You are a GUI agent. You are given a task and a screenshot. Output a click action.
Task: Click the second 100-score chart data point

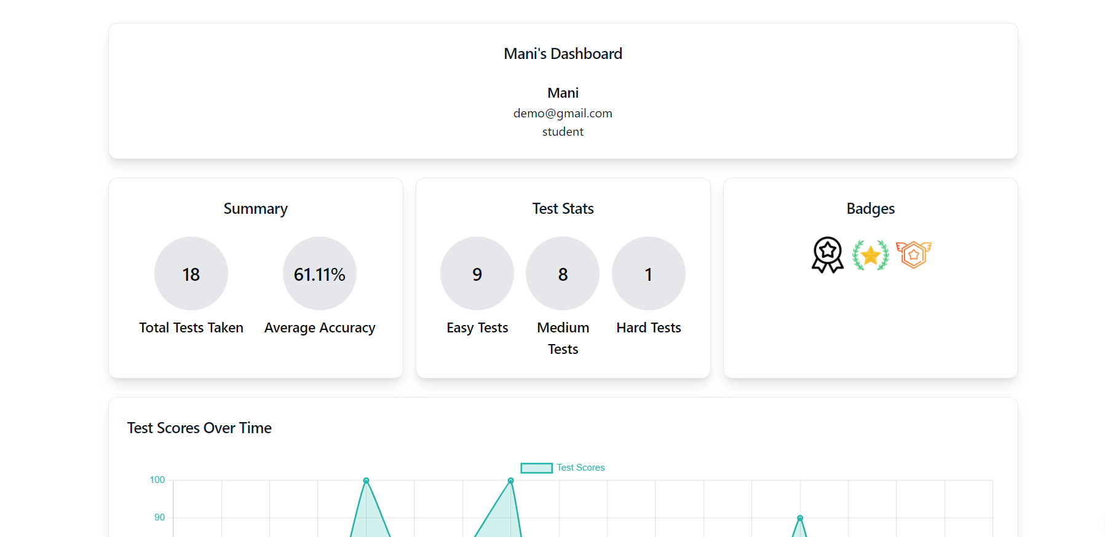[x=511, y=480]
